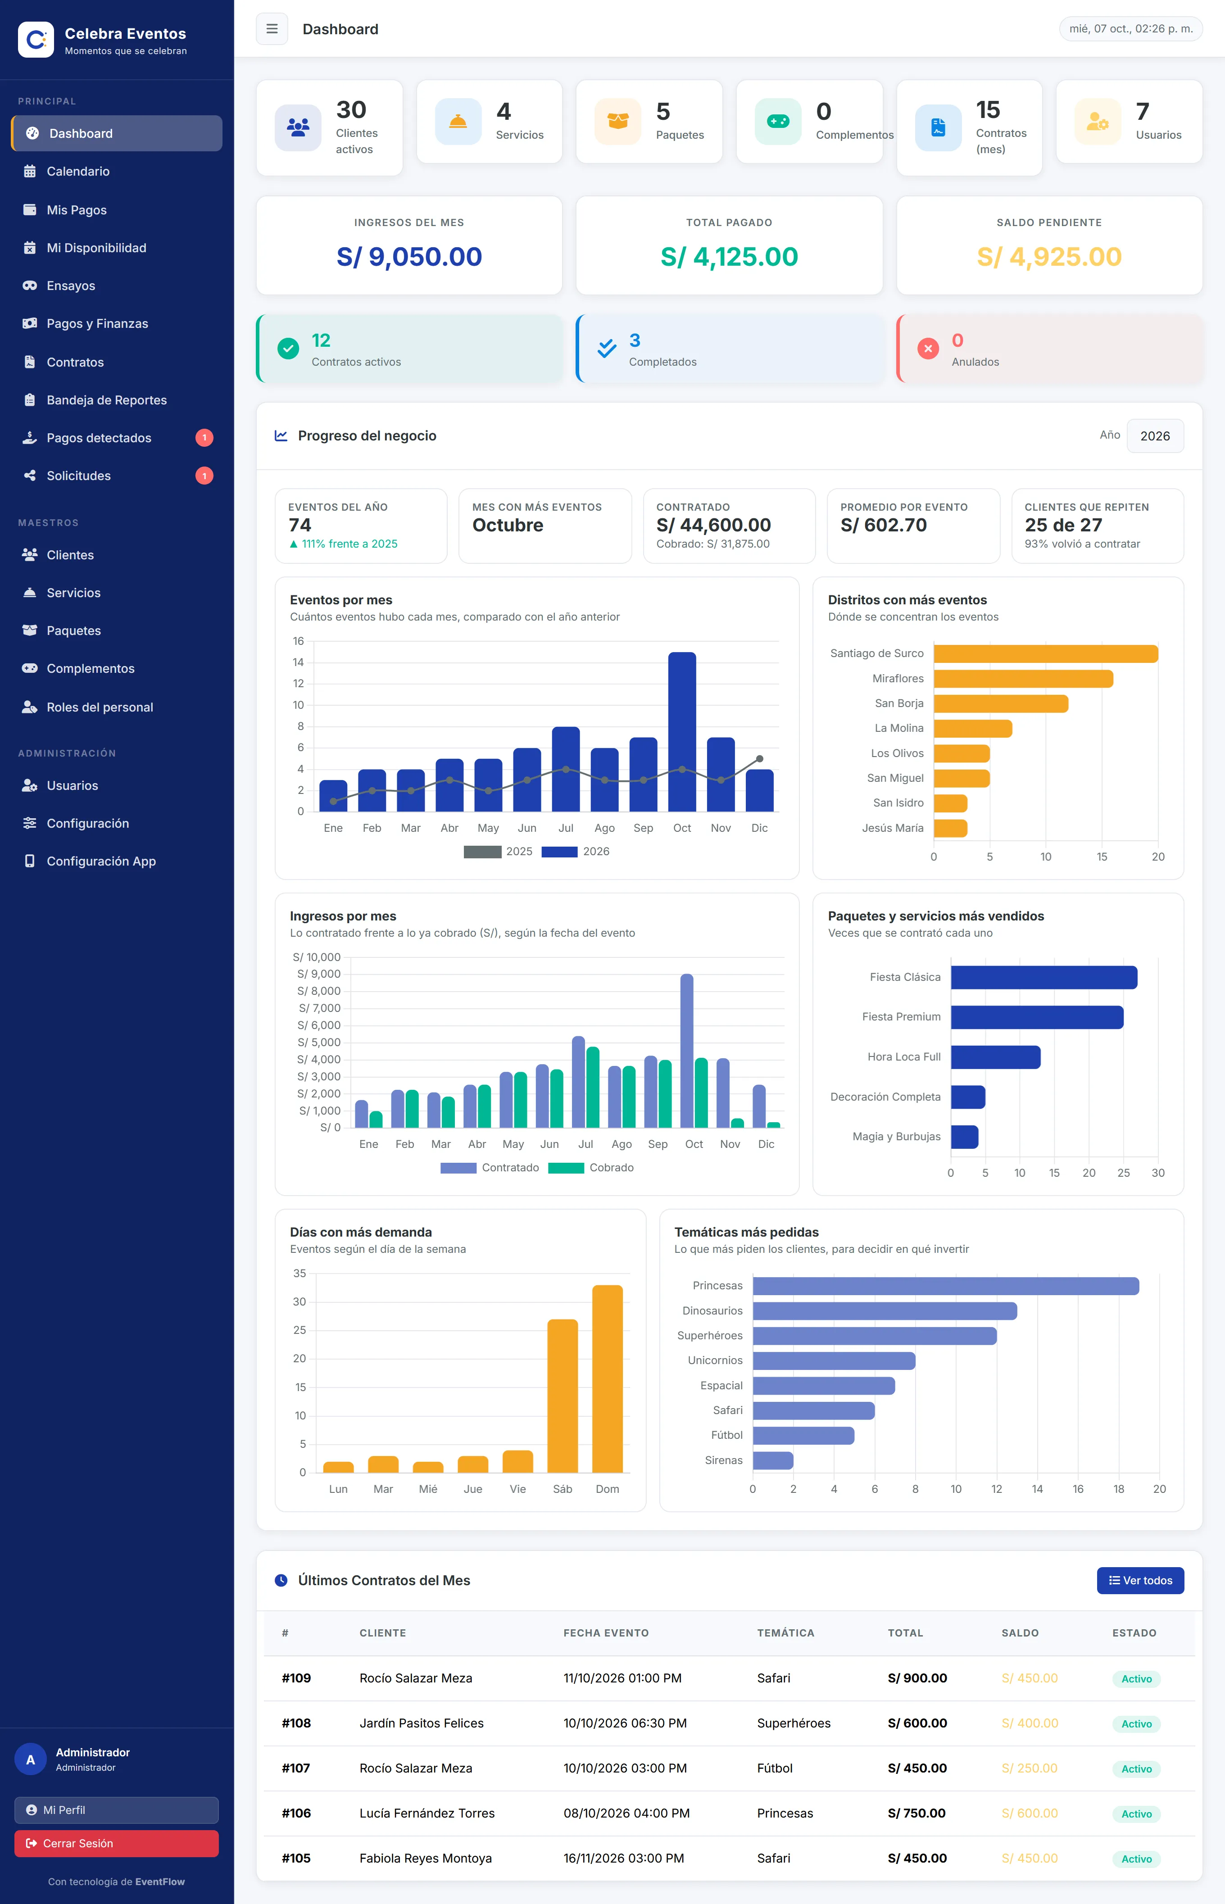Viewport: 1225px width, 1904px height.
Task: Click the Usuarios gear-person icon card
Action: point(1098,122)
